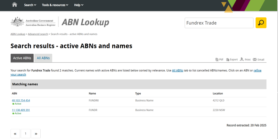Image resolution: width=278 pixels, height=139 pixels.
Task: Expand the Tools & resources menu
Action: tap(55, 5)
